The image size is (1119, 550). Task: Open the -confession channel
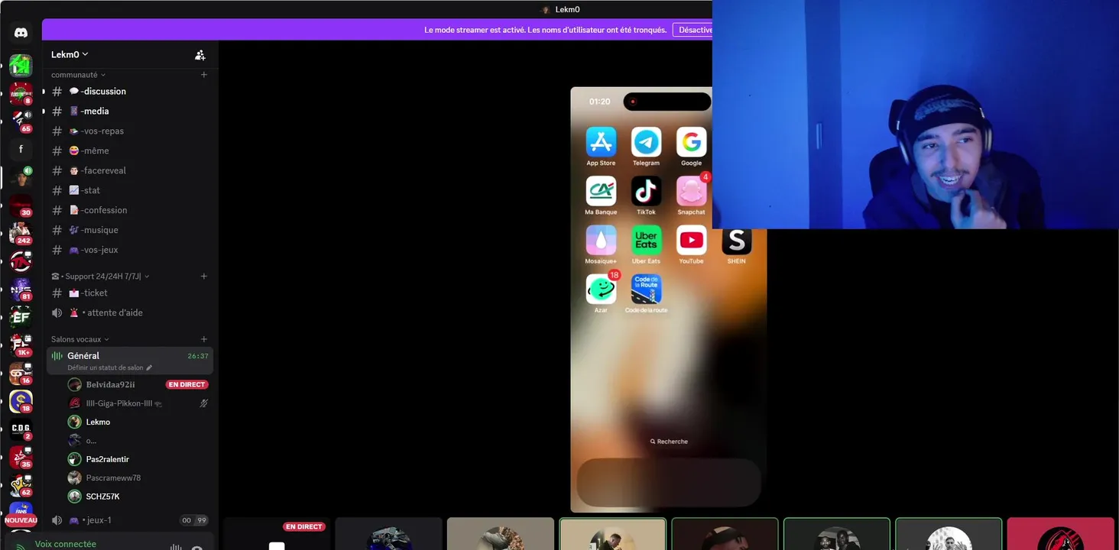[x=130, y=210]
